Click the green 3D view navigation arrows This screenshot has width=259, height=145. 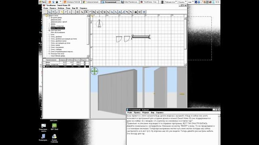[x=94, y=71]
